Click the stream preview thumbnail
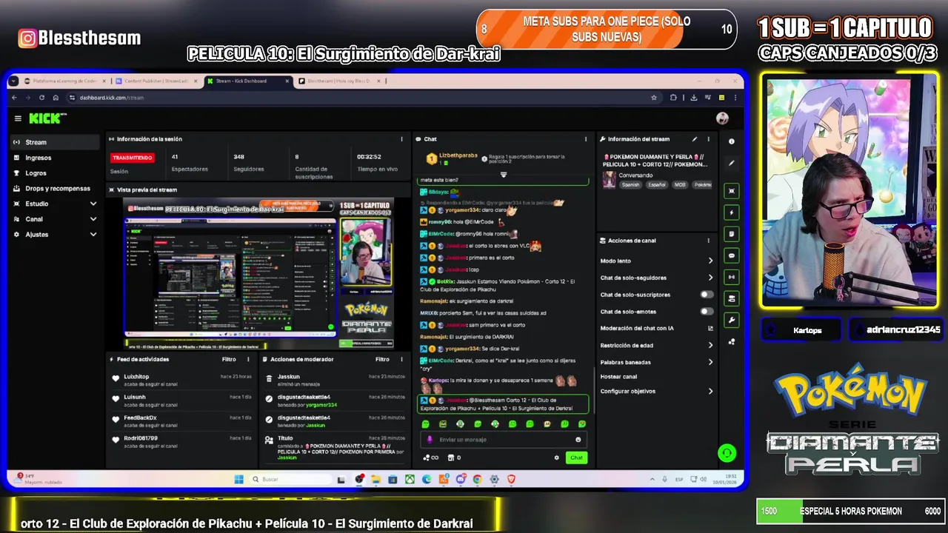 pos(258,273)
